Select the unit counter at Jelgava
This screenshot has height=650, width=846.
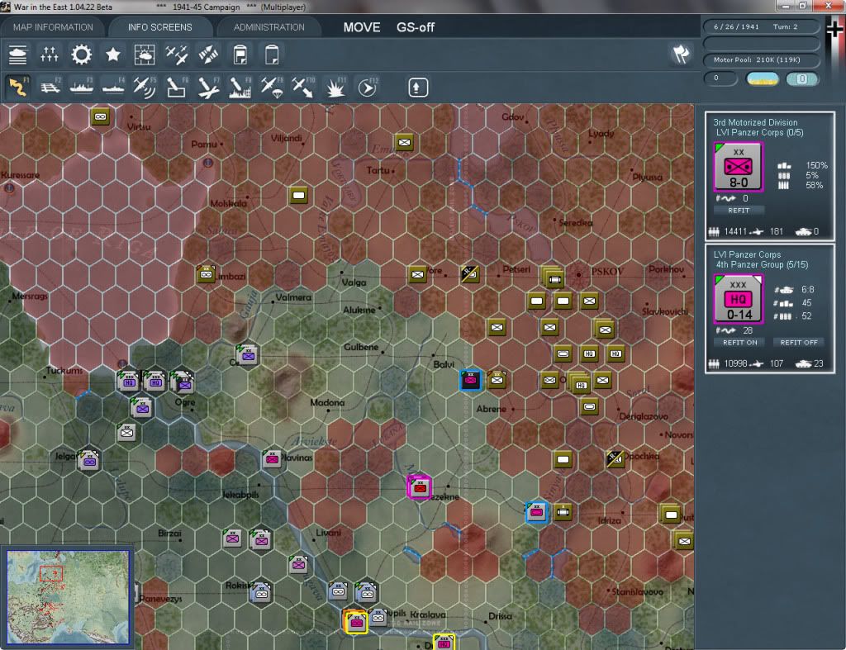(89, 461)
